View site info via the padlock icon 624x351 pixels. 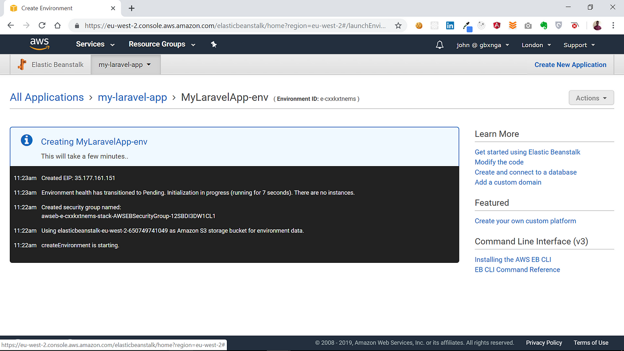coord(77,26)
